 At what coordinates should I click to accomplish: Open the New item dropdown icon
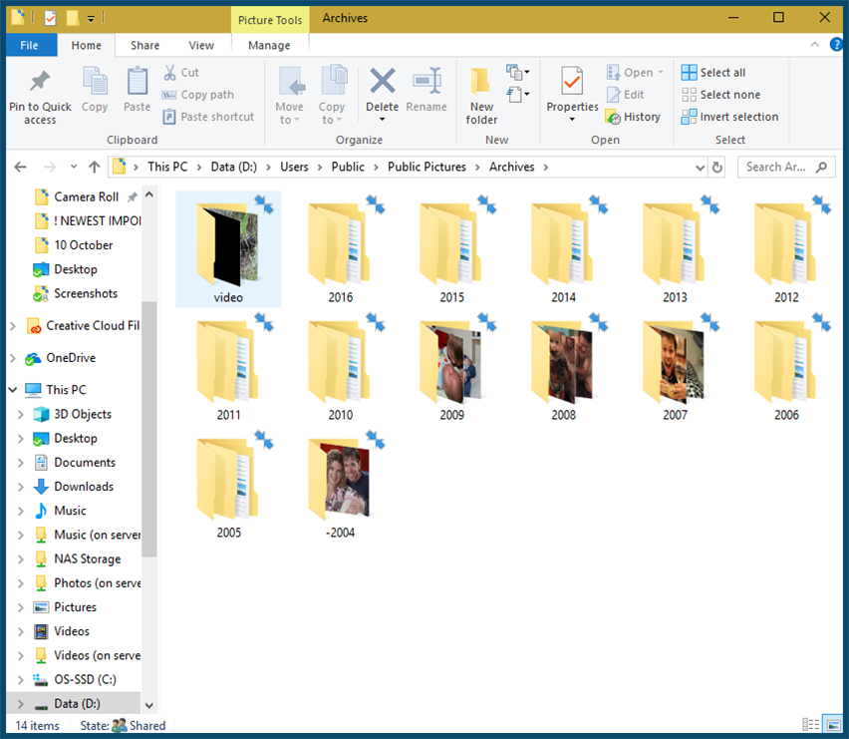[x=517, y=72]
